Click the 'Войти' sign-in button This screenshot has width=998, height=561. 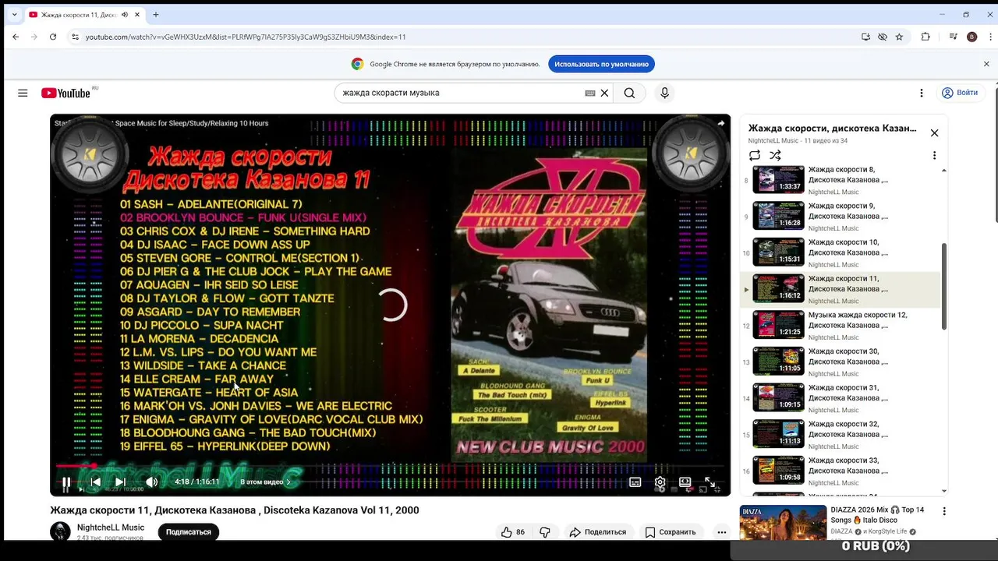(960, 93)
